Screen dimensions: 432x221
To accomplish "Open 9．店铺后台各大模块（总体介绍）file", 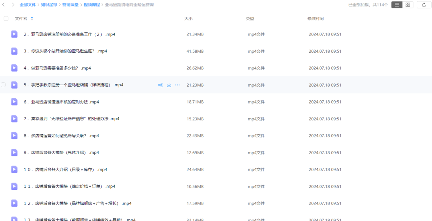I will (x=62, y=153).
